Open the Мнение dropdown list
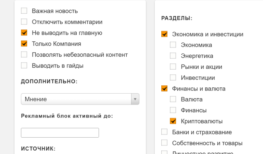Image resolution: width=263 pixels, height=154 pixels. click(80, 99)
